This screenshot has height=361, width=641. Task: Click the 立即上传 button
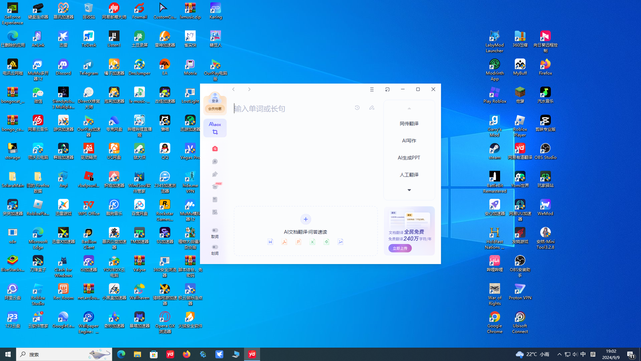[400, 248]
